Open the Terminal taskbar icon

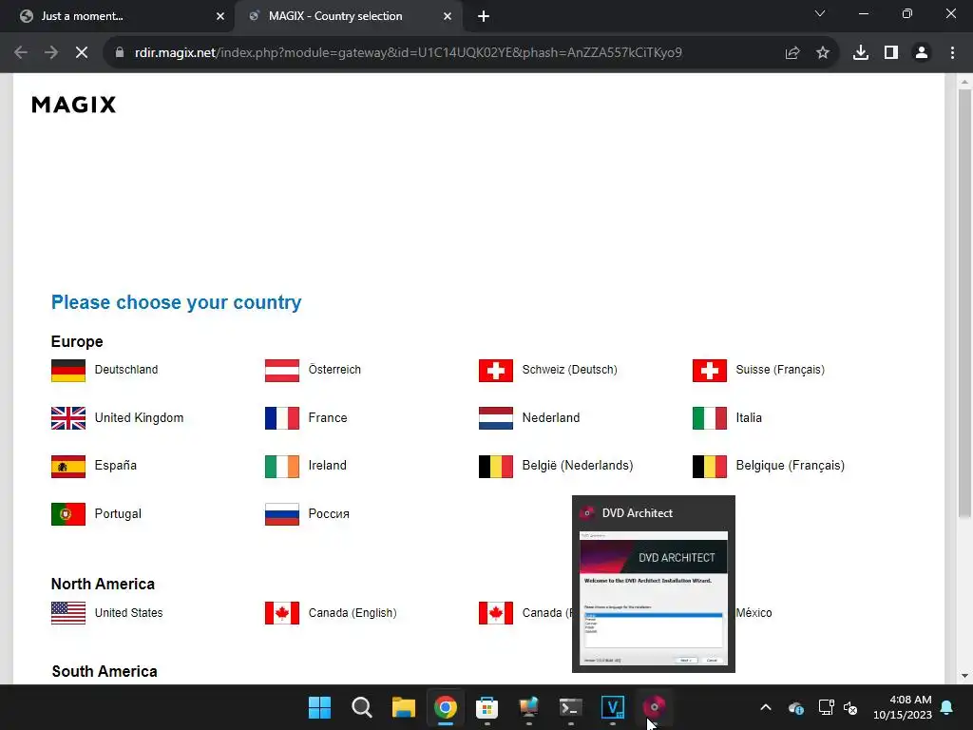[x=571, y=707]
